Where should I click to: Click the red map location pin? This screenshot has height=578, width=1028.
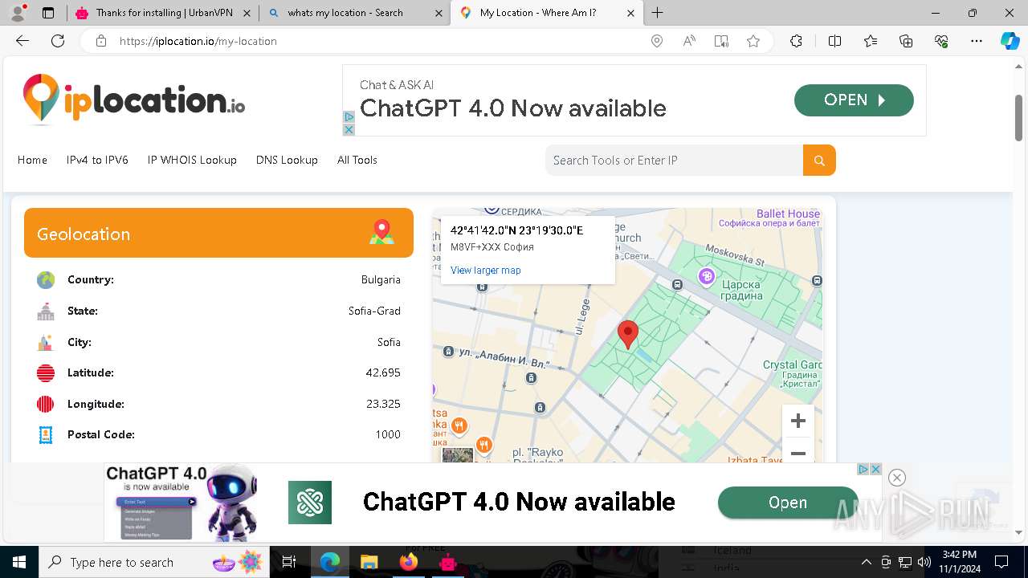628,334
